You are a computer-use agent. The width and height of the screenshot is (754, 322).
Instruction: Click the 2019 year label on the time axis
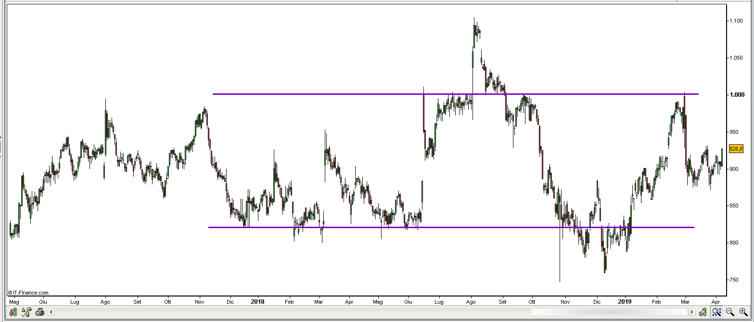[x=625, y=302]
